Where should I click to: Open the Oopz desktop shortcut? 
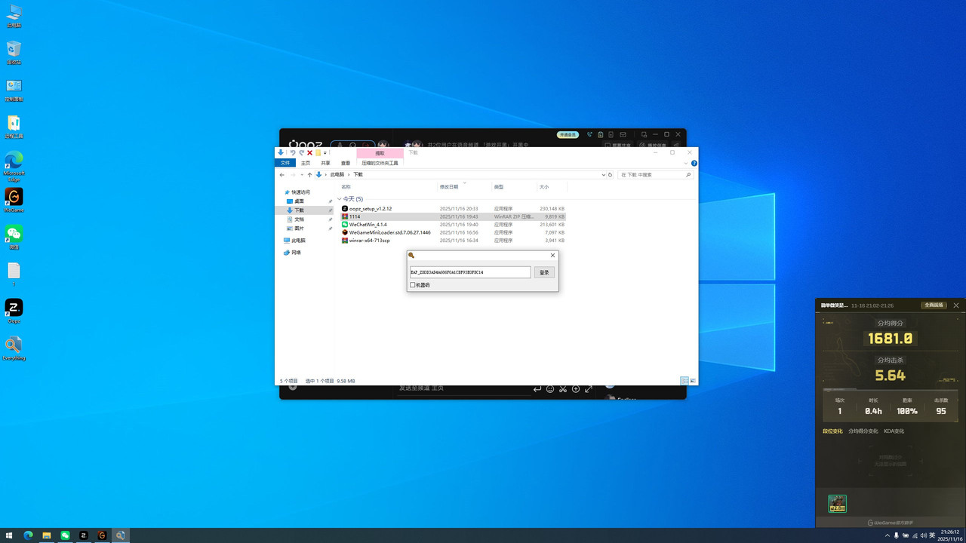click(x=14, y=311)
